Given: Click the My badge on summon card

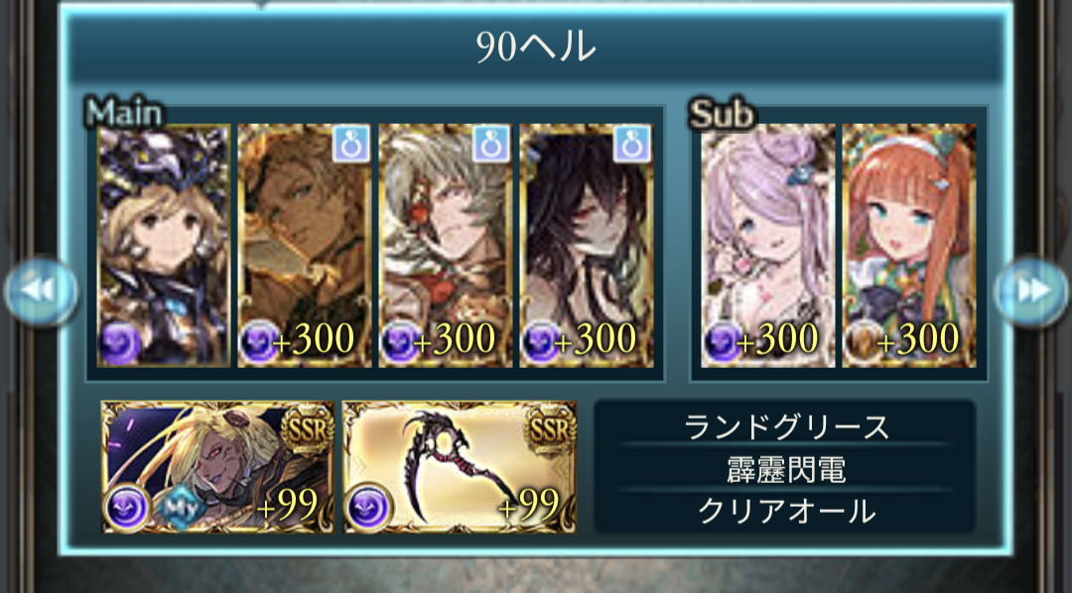Looking at the screenshot, I should coord(182,507).
